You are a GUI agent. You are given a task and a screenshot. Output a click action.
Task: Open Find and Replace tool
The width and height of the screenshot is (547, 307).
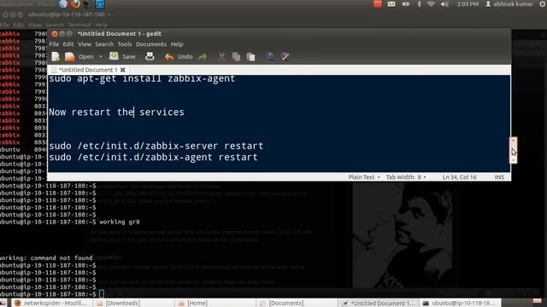(285, 56)
